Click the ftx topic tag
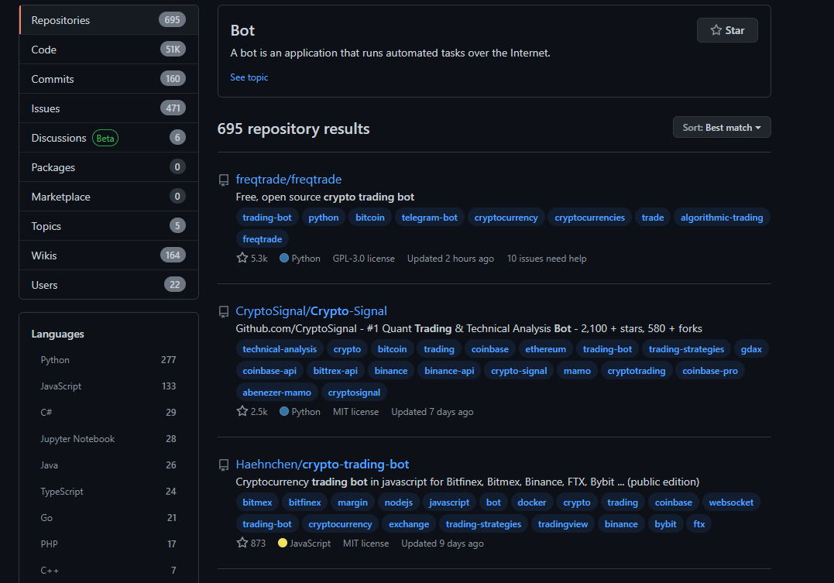This screenshot has width=834, height=583. tap(699, 524)
